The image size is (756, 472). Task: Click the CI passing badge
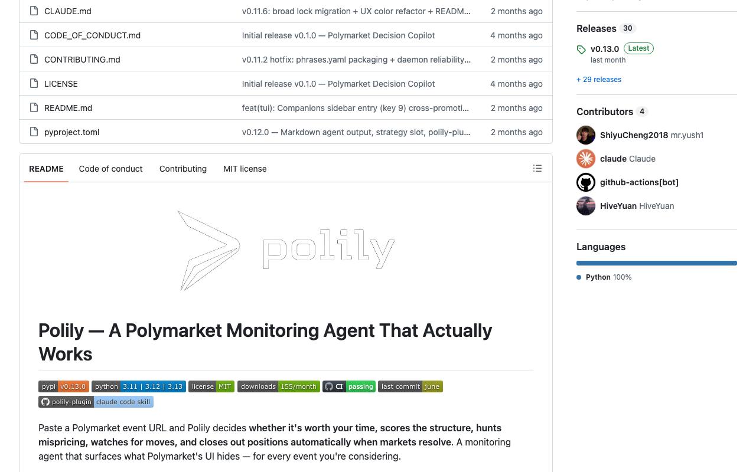point(349,386)
